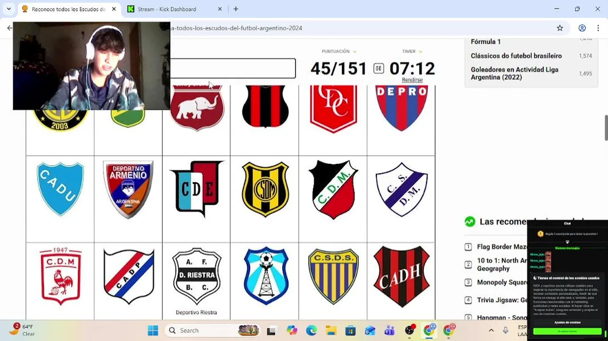Click the C.D.M. black, white and red shield
This screenshot has height=341, width=608.
(333, 189)
